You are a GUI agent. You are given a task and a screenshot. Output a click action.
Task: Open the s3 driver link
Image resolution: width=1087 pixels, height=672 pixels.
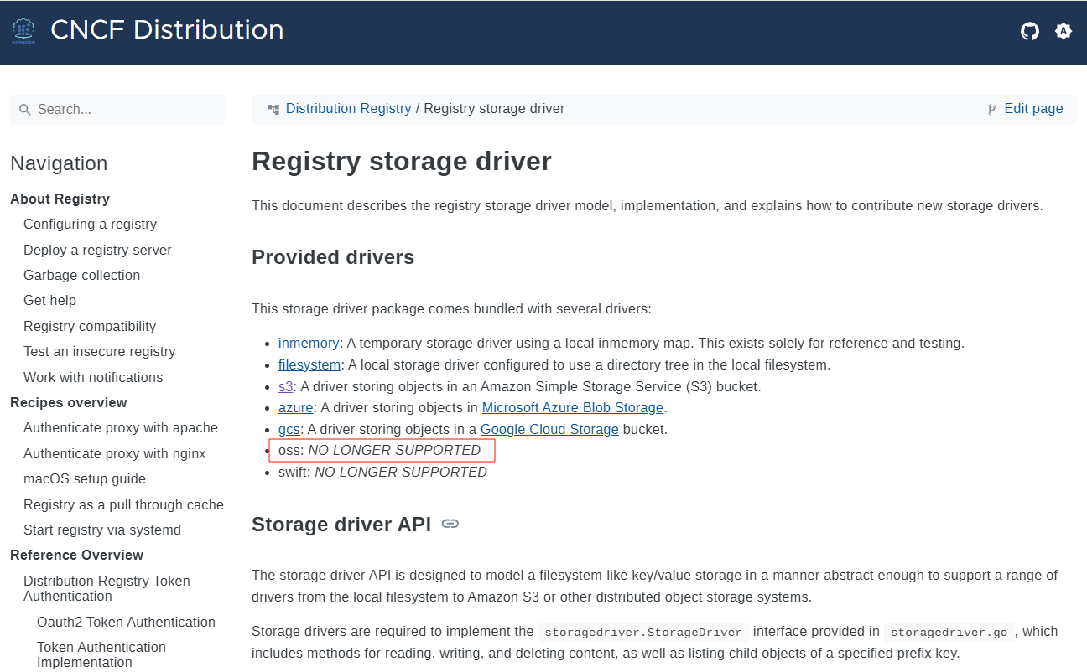[x=285, y=386]
